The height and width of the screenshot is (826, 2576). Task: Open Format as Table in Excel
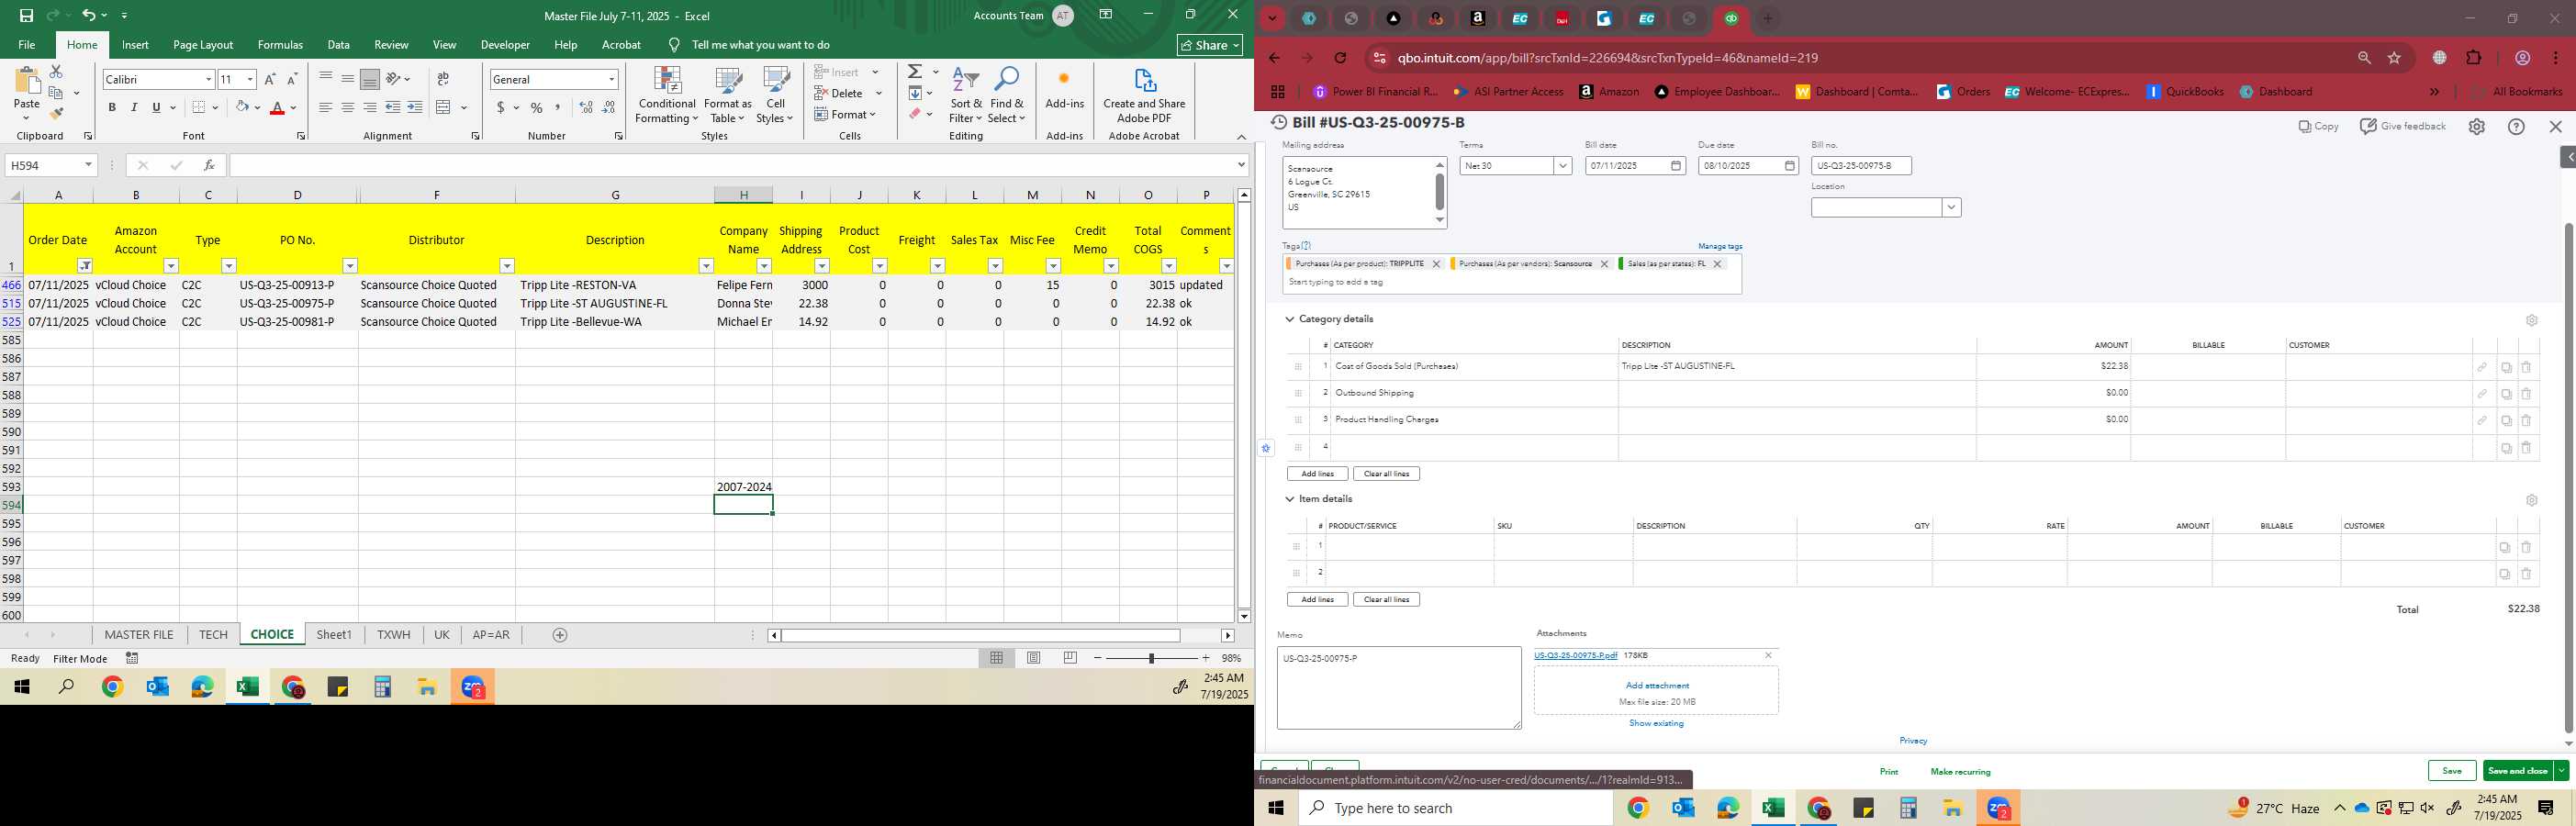pyautogui.click(x=728, y=96)
